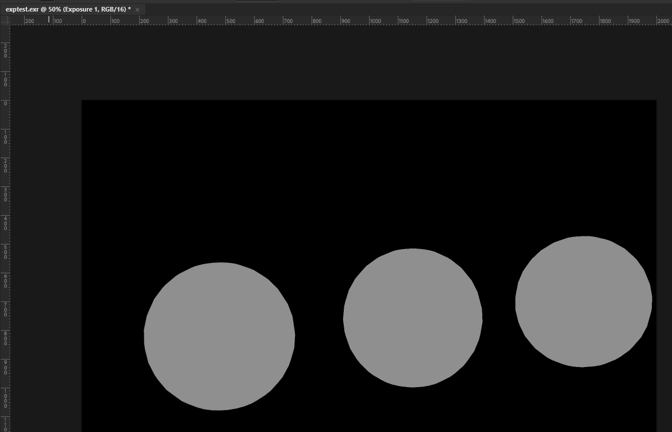The height and width of the screenshot is (432, 672).
Task: Select the exptest.exr document tab
Action: [x=68, y=9]
